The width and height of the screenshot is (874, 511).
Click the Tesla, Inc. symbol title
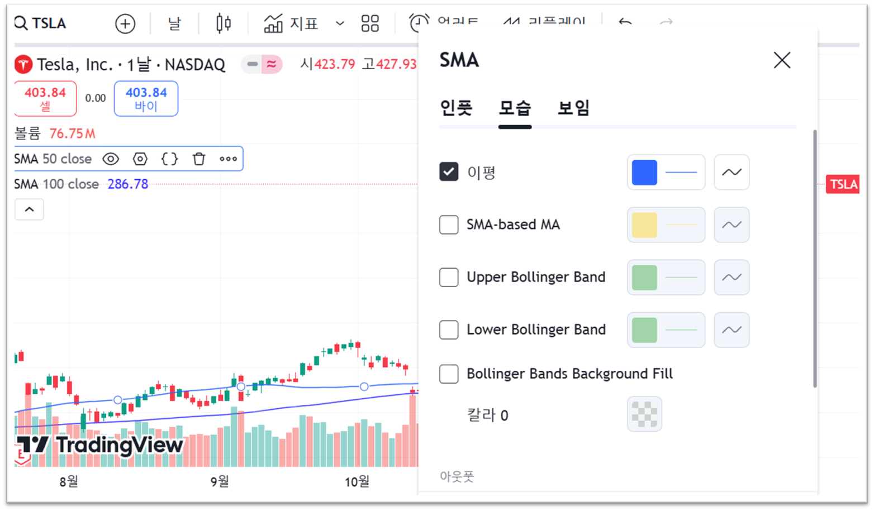131,65
